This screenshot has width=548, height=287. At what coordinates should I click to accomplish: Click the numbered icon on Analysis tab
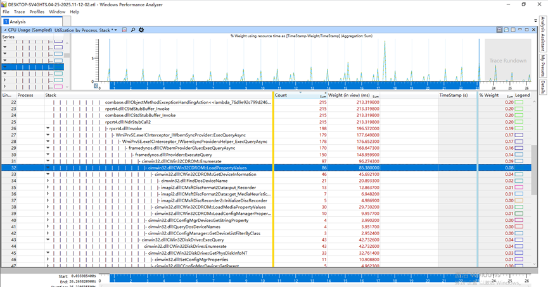pos(6,21)
